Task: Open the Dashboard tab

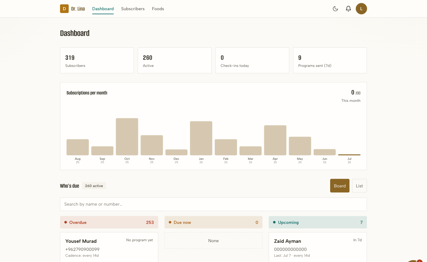Action: 103,9
